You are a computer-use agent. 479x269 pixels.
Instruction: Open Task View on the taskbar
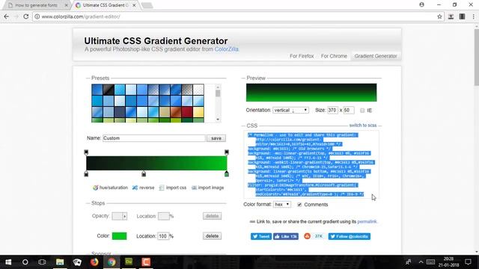(42, 262)
